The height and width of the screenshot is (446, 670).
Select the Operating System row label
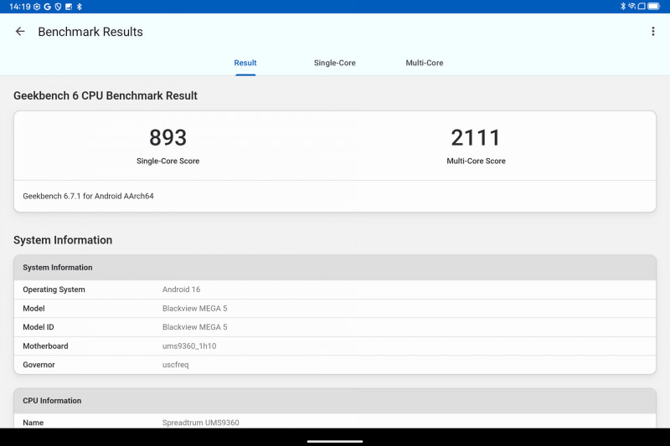(x=54, y=290)
